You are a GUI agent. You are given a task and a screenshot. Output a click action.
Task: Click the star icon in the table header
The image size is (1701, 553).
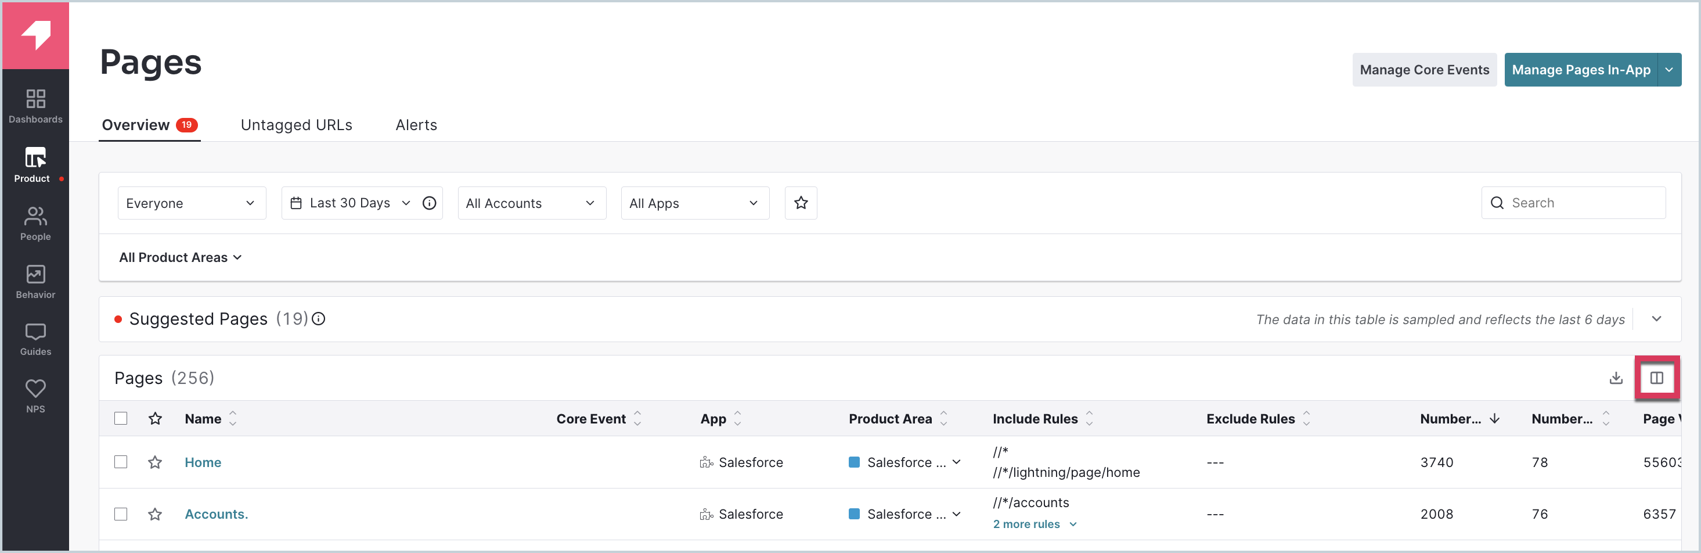click(x=155, y=418)
